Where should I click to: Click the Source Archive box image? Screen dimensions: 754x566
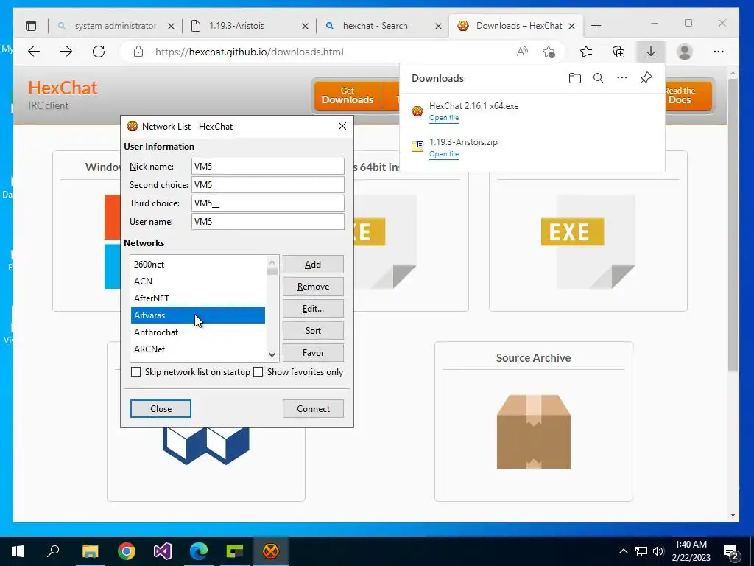[x=534, y=432]
